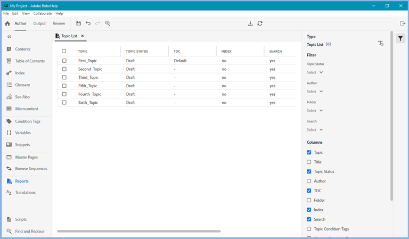Click the Save All icon in toolbar
The image size is (409, 239).
point(79,23)
